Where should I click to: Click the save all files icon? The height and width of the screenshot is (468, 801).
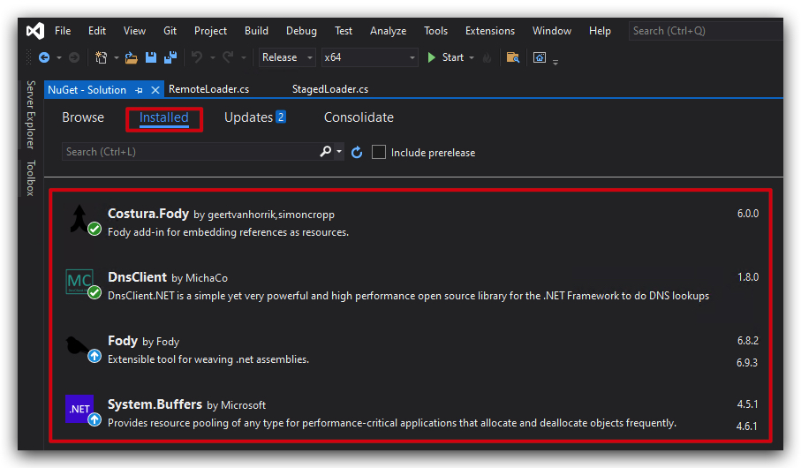pos(170,57)
